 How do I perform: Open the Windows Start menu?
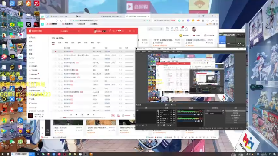point(3,154)
